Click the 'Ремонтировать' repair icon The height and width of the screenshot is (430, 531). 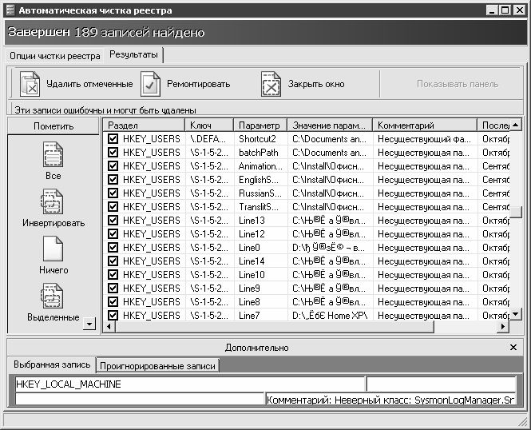tap(151, 84)
